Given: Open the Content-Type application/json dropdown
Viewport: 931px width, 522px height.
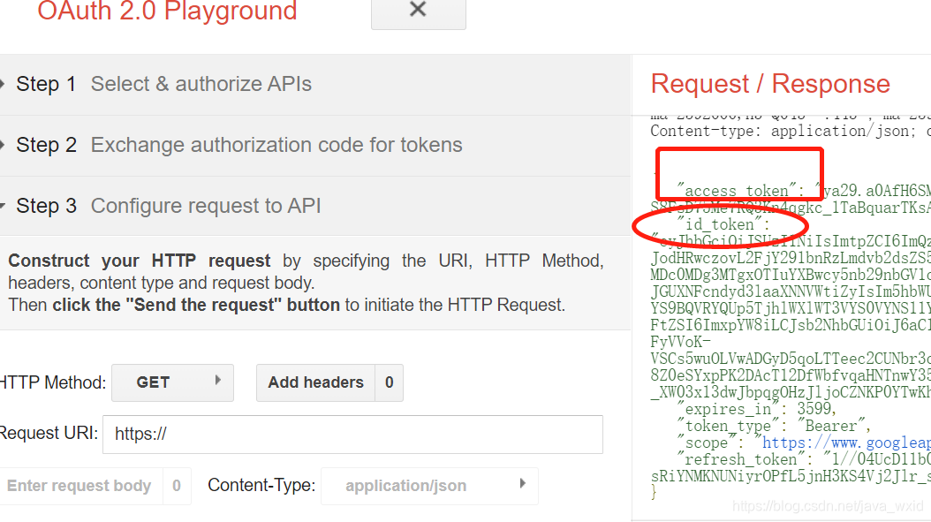Looking at the screenshot, I should [429, 486].
